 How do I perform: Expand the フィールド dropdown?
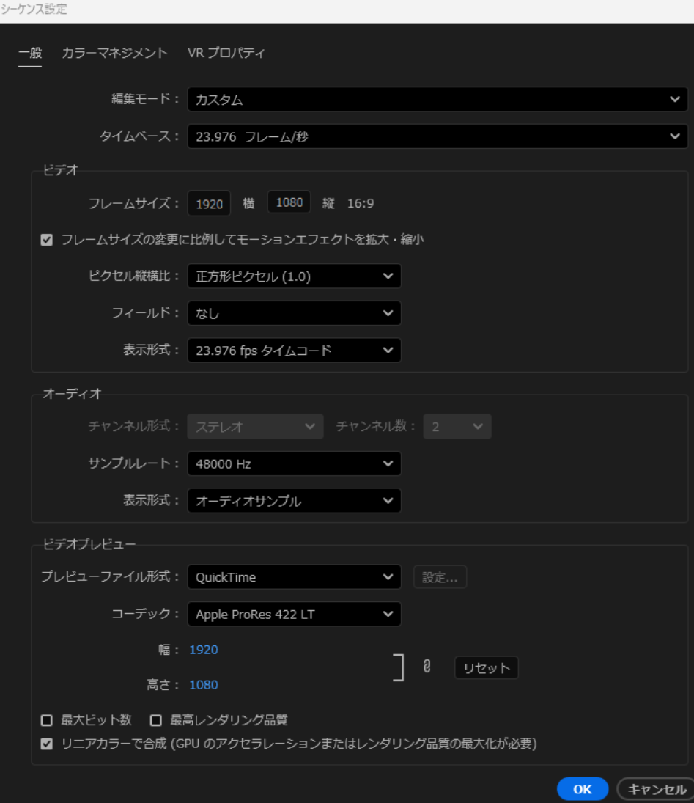click(294, 313)
